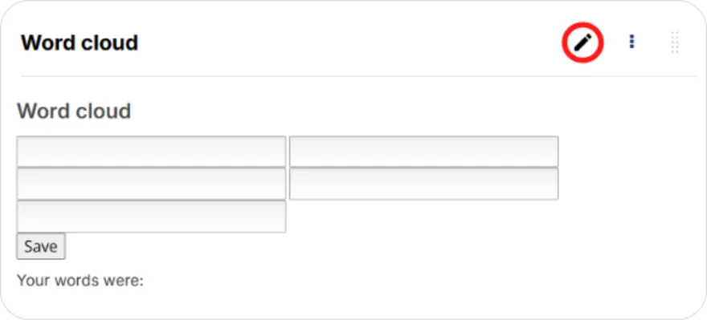Expand block options using the blue dots
Image resolution: width=707 pixels, height=320 pixels.
(x=631, y=43)
